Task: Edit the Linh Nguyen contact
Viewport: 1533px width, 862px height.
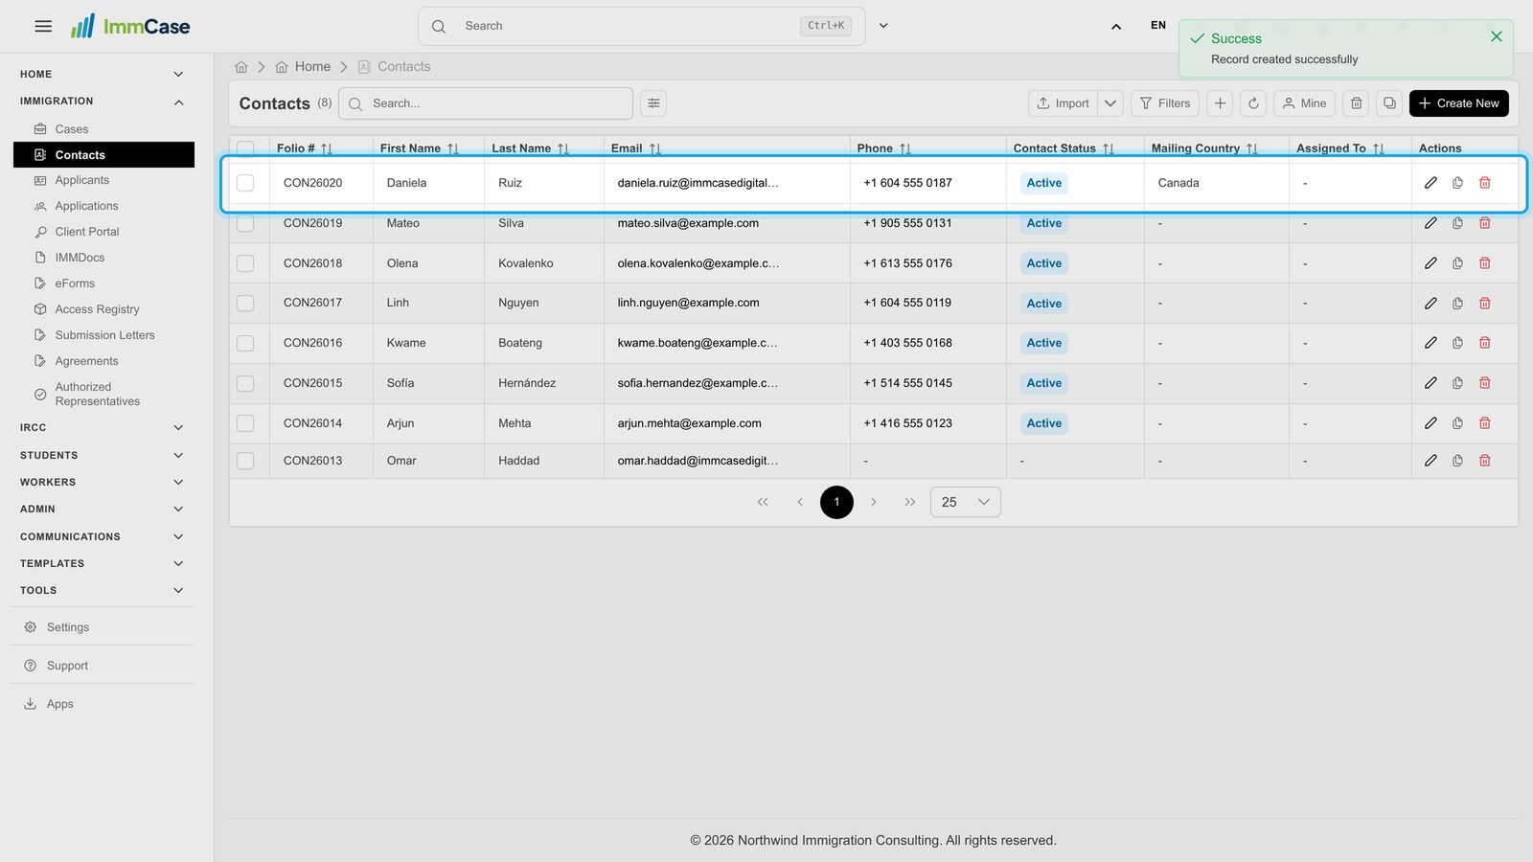Action: click(x=1430, y=304)
